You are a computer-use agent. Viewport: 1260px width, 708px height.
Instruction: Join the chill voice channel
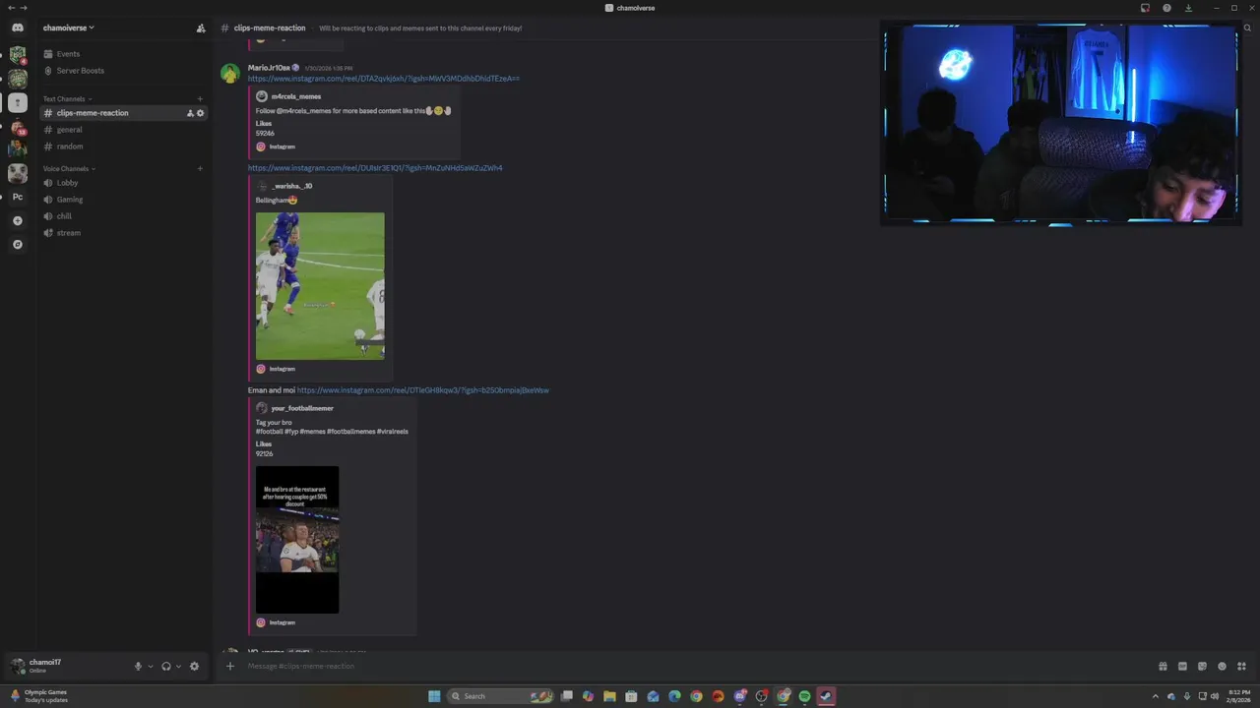tap(64, 216)
